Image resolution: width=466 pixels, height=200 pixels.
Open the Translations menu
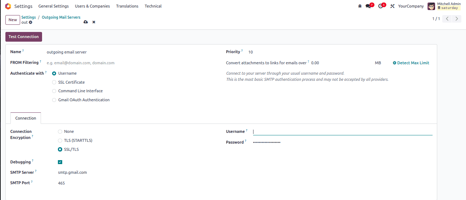[127, 6]
